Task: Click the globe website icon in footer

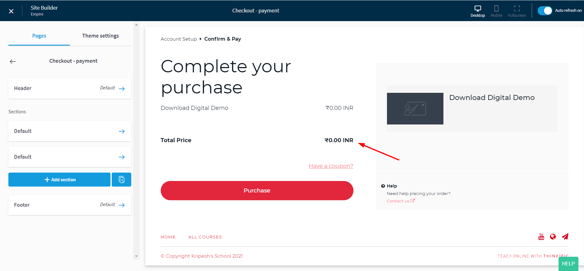Action: click(553, 237)
